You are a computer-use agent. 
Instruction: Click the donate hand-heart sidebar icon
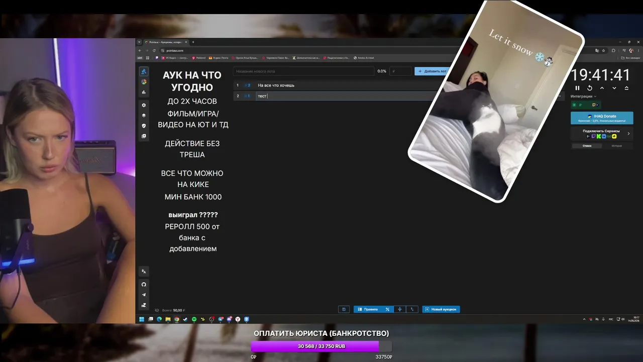pos(144,305)
